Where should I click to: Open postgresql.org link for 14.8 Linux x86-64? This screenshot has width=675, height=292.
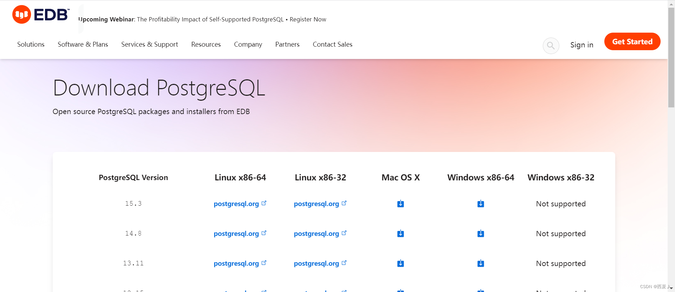pyautogui.click(x=240, y=234)
